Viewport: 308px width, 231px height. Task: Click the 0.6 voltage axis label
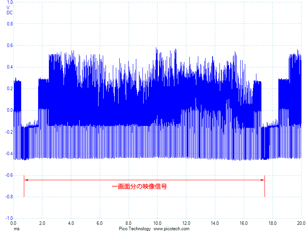pyautogui.click(x=10, y=45)
